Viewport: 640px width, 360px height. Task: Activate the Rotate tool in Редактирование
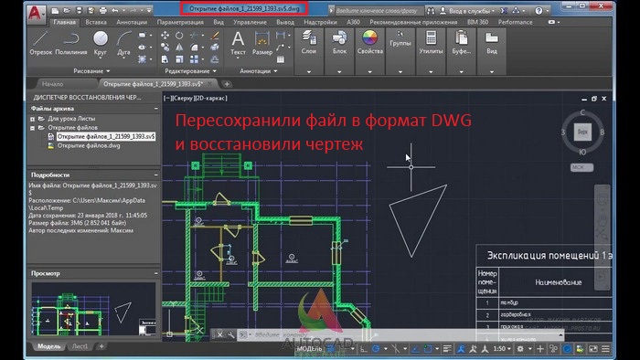[x=179, y=36]
